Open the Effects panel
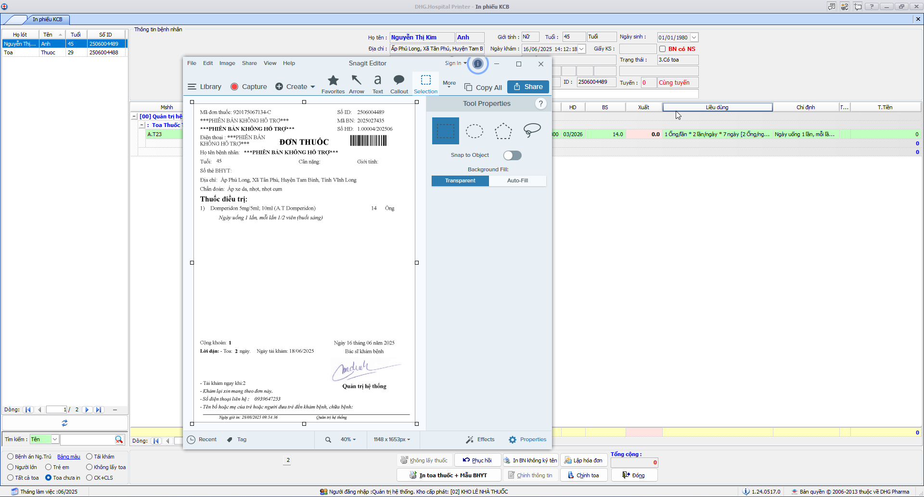The image size is (924, 497). 480,440
